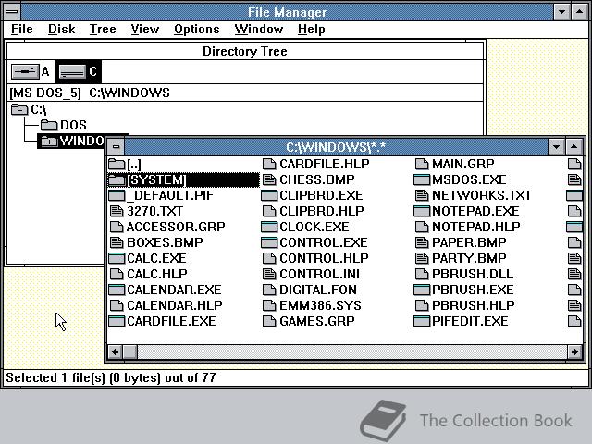The image size is (592, 444).
Task: Click the CALENDAR.HLP file icon
Action: click(x=117, y=305)
